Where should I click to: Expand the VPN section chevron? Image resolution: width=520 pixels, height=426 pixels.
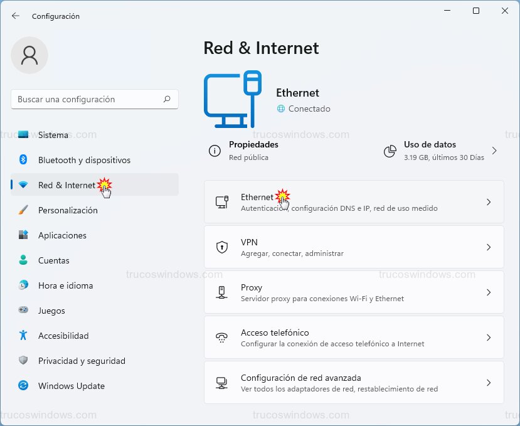point(489,247)
